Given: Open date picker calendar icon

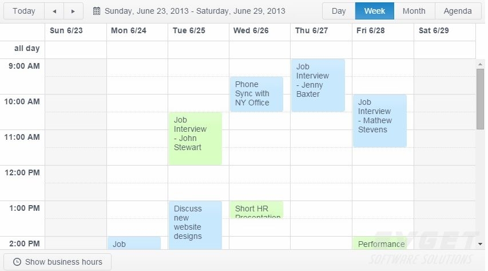Looking at the screenshot, I should point(97,11).
